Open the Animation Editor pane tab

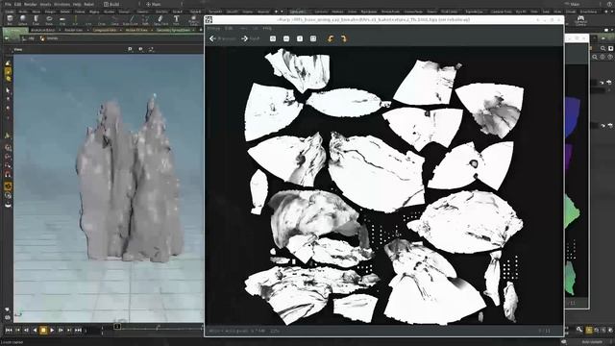pyautogui.click(x=42, y=30)
